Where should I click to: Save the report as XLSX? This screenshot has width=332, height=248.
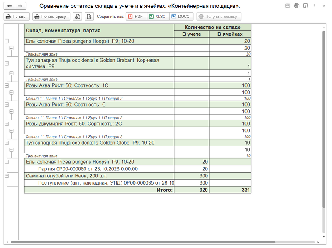[x=158, y=17]
